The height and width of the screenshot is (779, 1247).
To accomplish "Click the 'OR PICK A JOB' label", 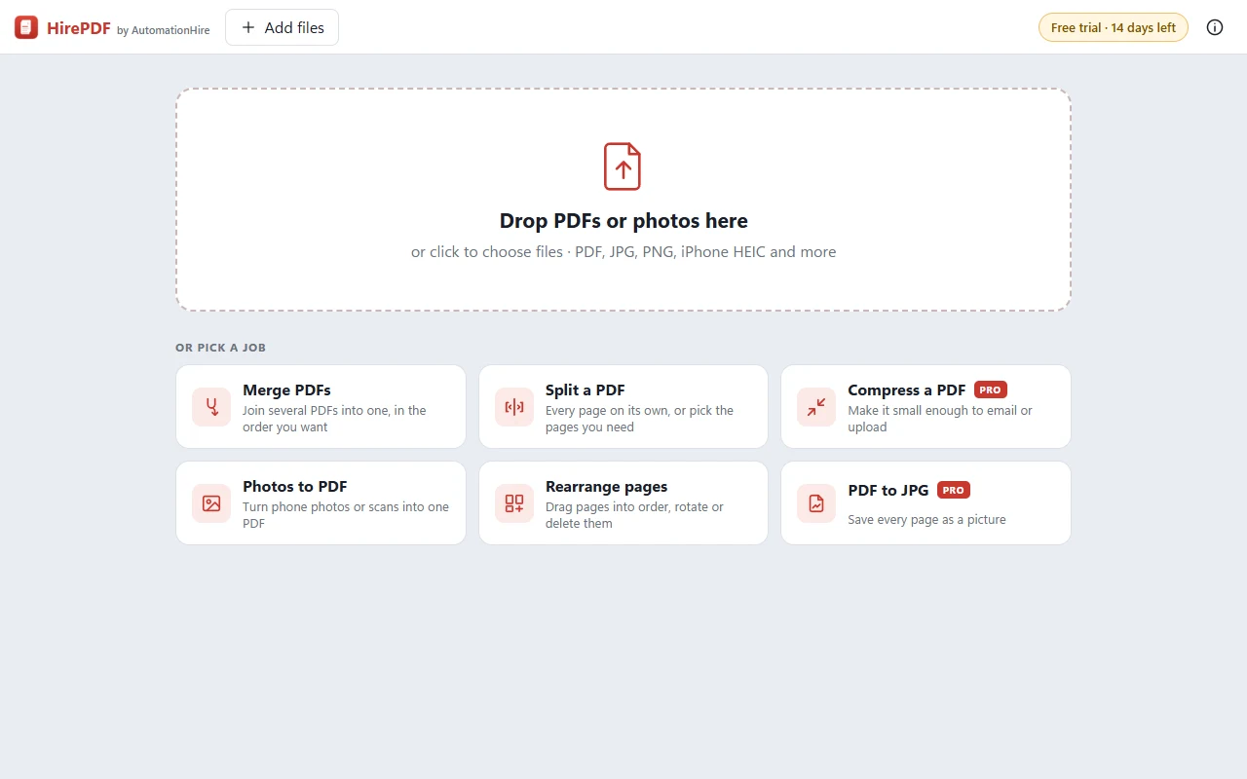I will (220, 348).
